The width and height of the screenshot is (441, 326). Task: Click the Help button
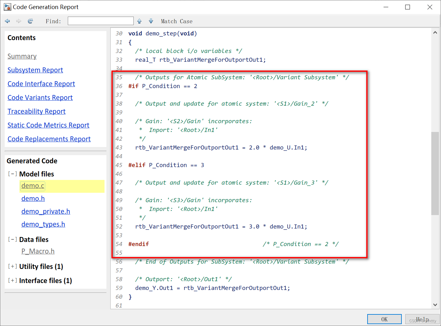[422, 319]
